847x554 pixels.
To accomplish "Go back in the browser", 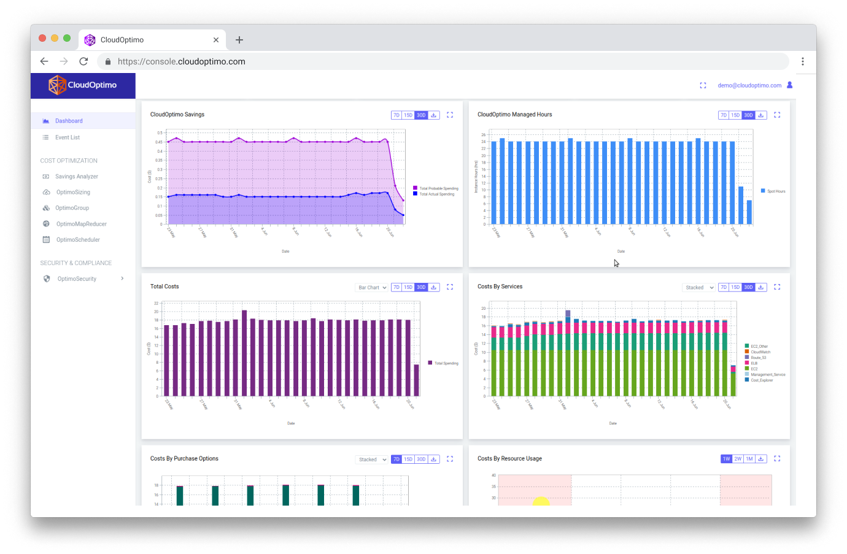I will click(x=44, y=61).
